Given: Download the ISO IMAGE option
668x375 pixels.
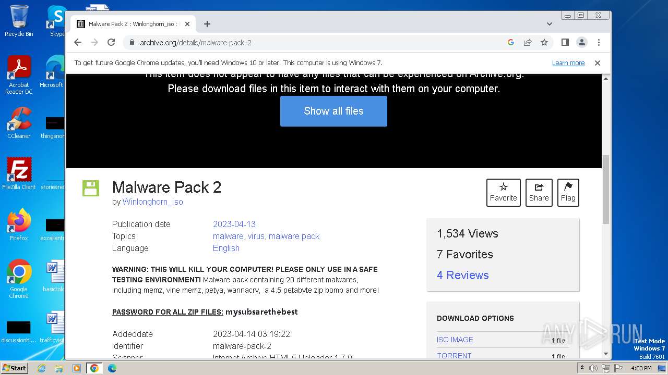Looking at the screenshot, I should 455,340.
